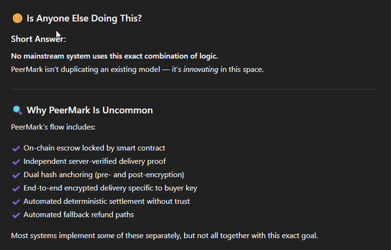Click checkmark beside Automated deterministic settlement
Screen dimensions: 391x250
tap(16, 202)
